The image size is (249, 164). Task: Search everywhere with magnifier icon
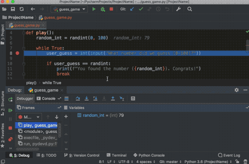coord(190,9)
